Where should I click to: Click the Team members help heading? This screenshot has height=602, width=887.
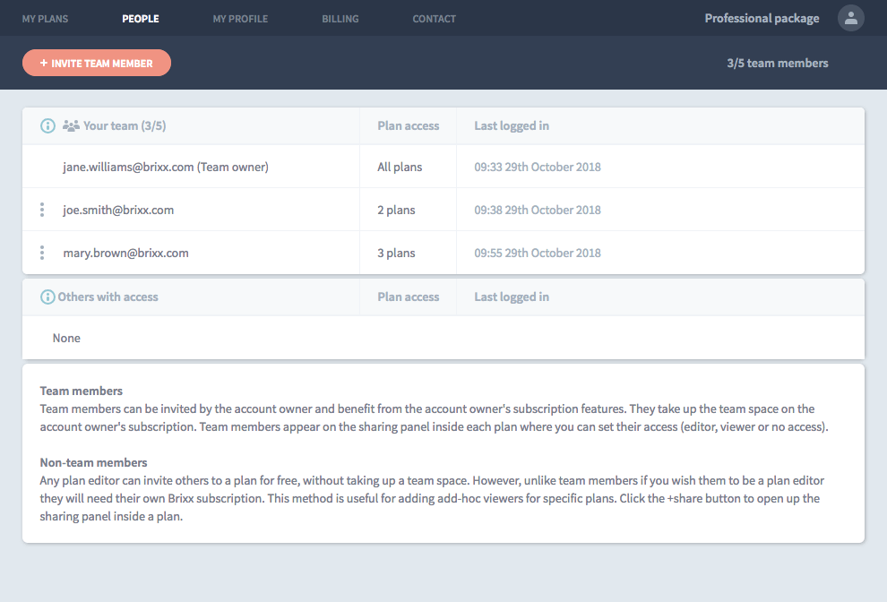[81, 391]
